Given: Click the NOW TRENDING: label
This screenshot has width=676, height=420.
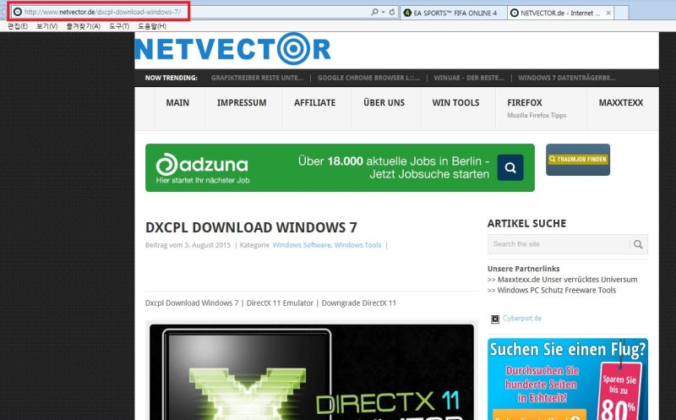Looking at the screenshot, I should [x=172, y=78].
